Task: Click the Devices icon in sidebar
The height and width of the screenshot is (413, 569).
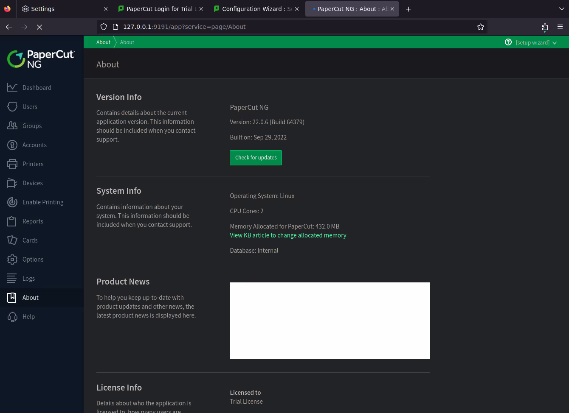Action: [x=12, y=183]
